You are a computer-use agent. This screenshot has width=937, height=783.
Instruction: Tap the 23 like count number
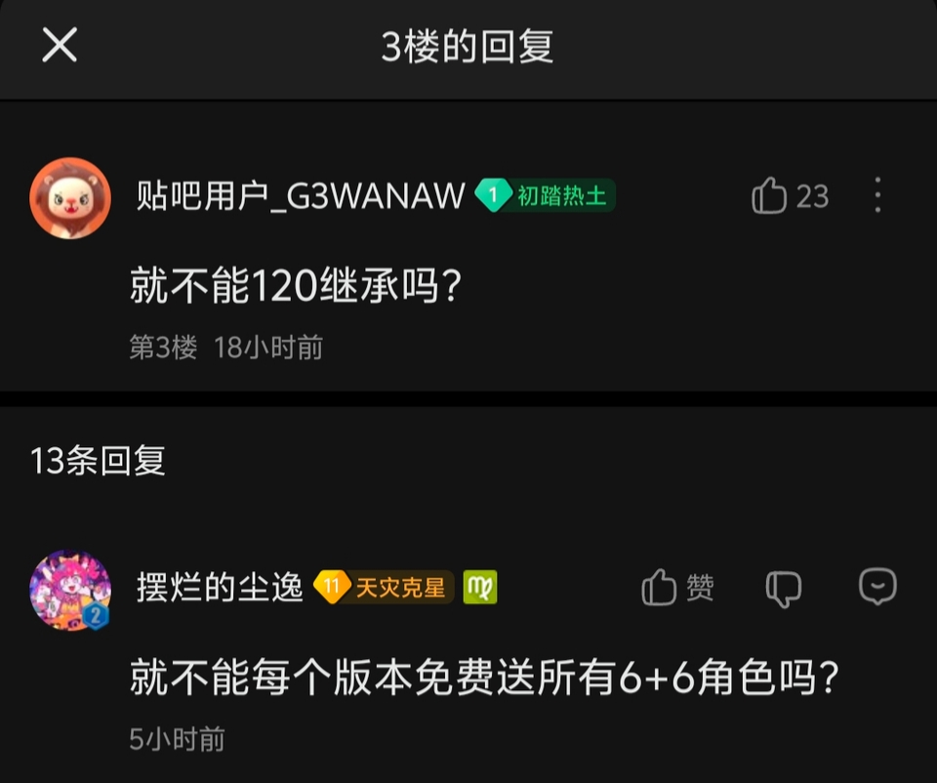tap(812, 196)
